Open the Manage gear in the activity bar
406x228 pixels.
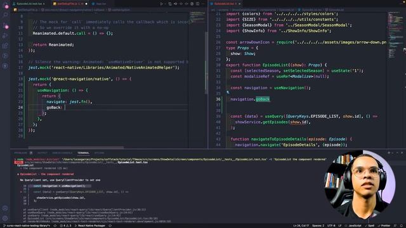point(5,218)
